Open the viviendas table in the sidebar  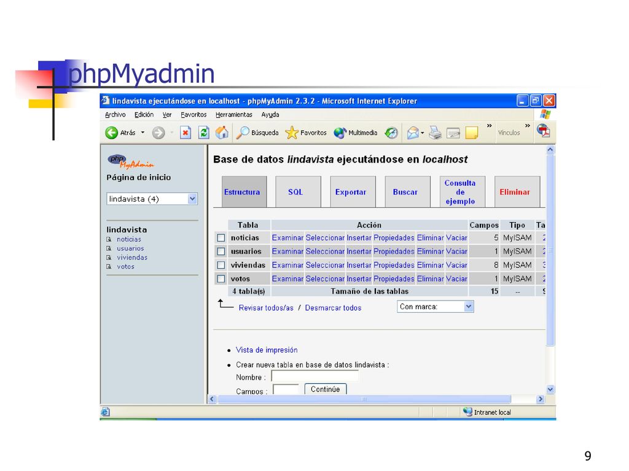pos(132,258)
